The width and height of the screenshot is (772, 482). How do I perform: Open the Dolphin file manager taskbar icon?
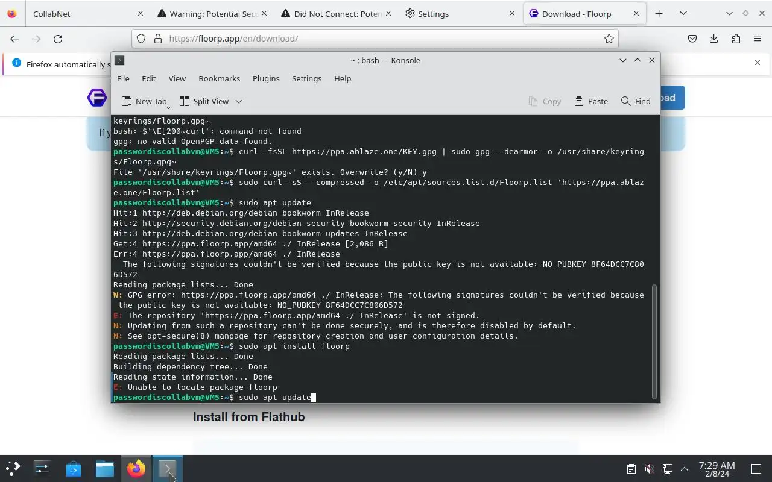pyautogui.click(x=105, y=468)
